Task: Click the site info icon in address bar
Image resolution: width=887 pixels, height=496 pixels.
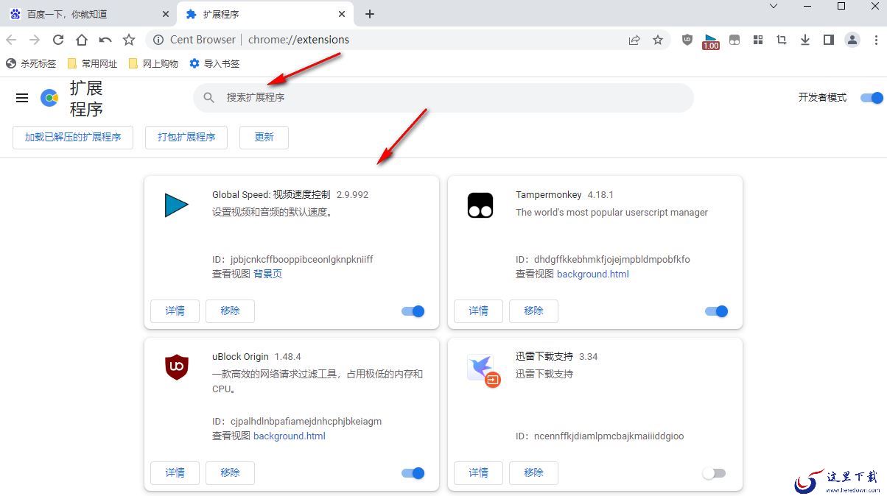Action: pyautogui.click(x=158, y=40)
